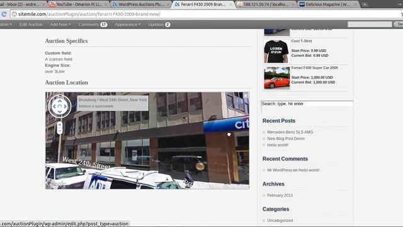Open the Uncategorized category
The height and width of the screenshot is (227, 403).
tap(280, 221)
